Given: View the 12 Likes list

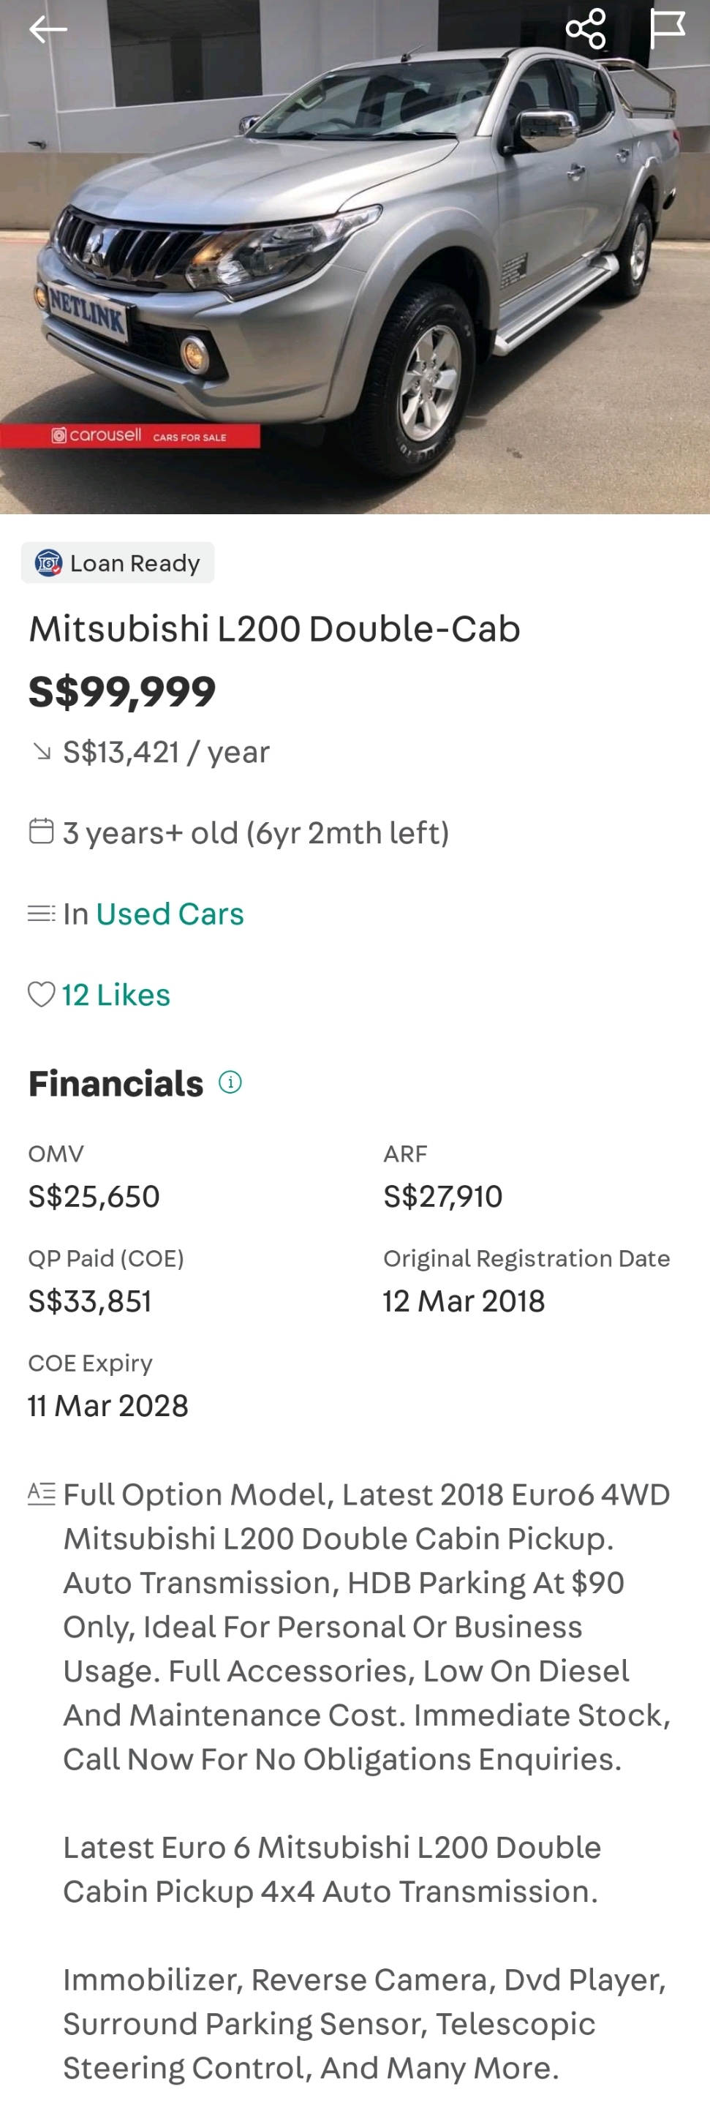Looking at the screenshot, I should tap(116, 995).
